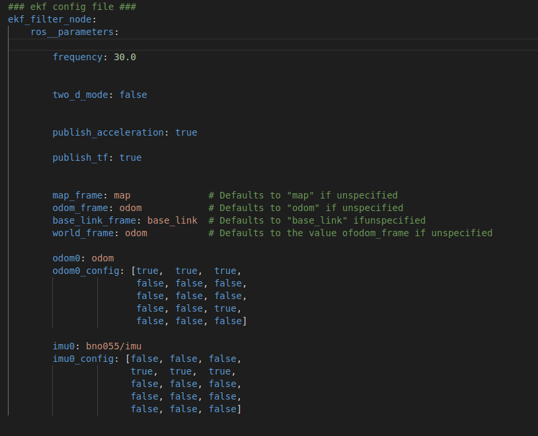Select the map_frame value map
The width and height of the screenshot is (538, 436).
click(122, 195)
